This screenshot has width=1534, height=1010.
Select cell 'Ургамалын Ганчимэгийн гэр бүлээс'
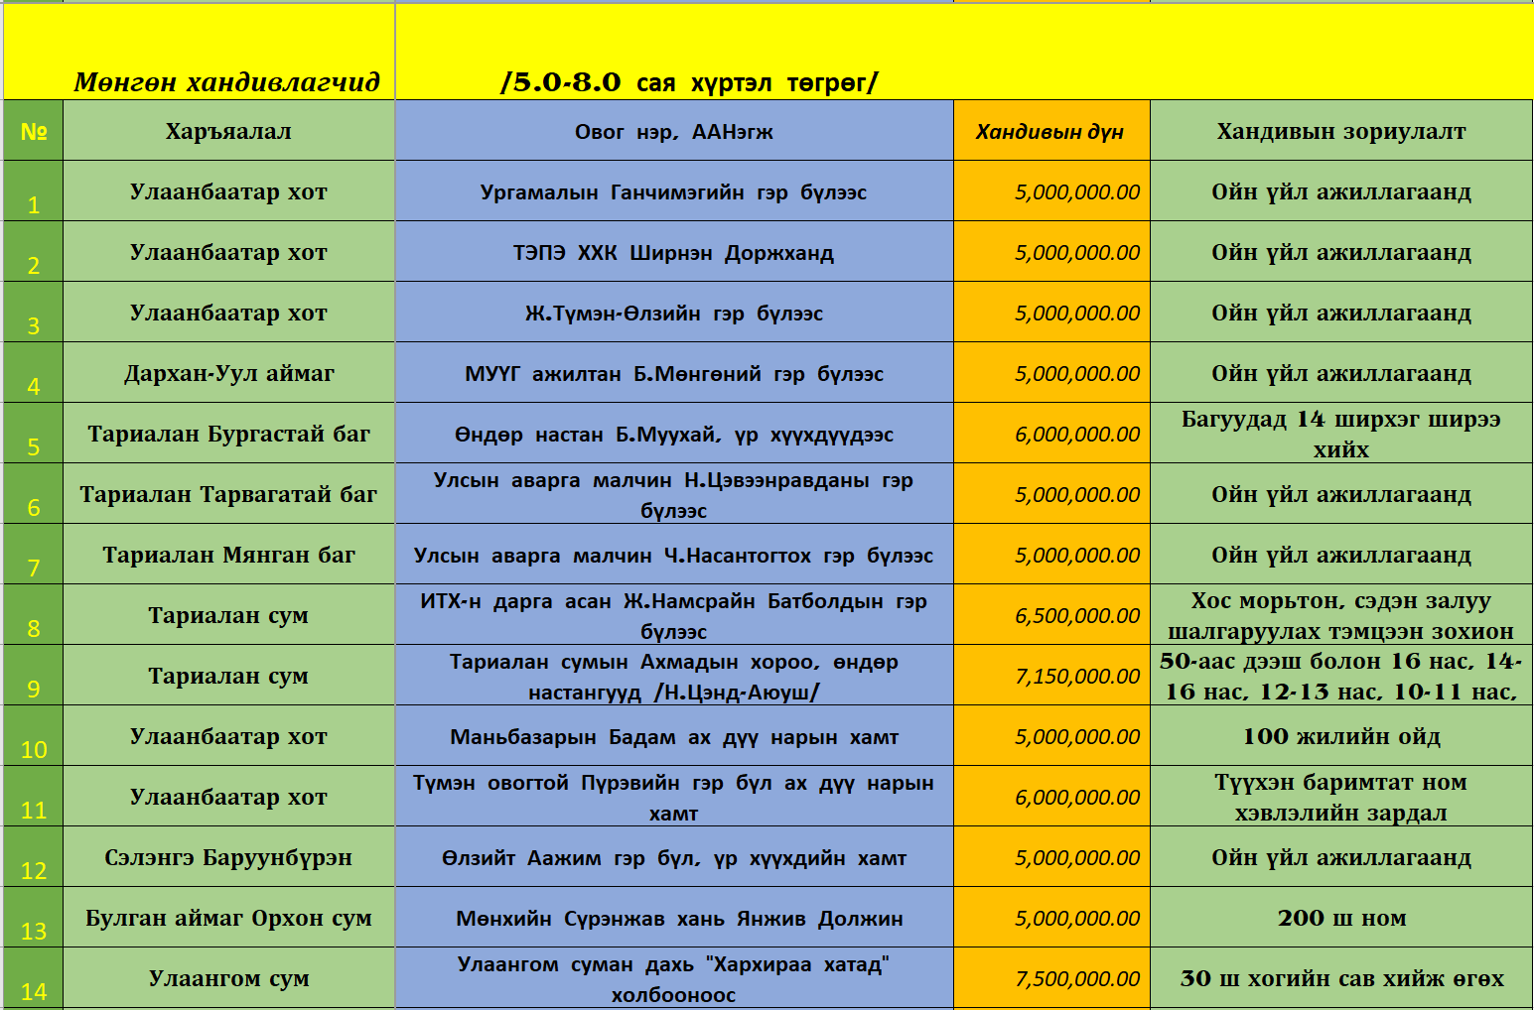(x=673, y=192)
